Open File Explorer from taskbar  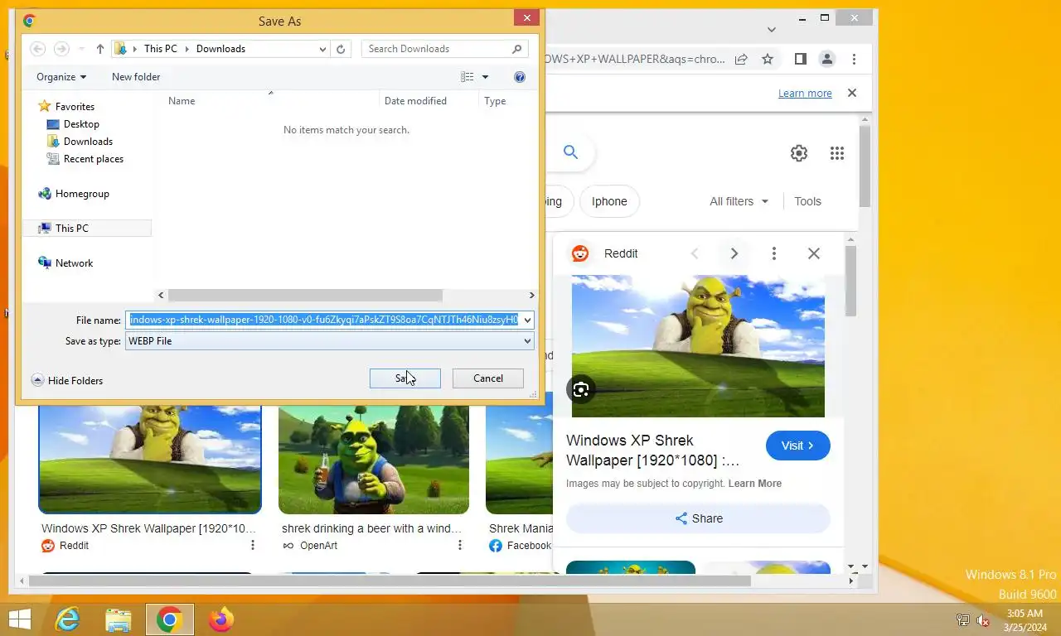point(119,619)
